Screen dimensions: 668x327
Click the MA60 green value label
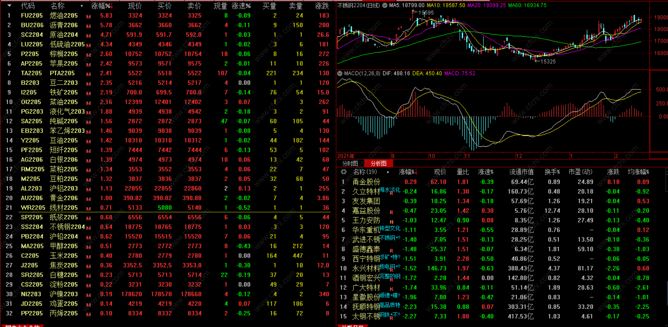(527, 5)
